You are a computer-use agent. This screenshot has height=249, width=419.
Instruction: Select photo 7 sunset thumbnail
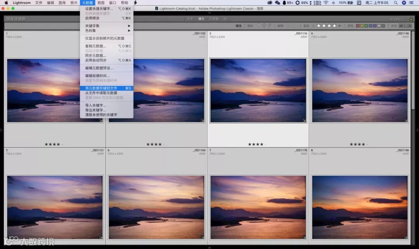click(x=258, y=207)
